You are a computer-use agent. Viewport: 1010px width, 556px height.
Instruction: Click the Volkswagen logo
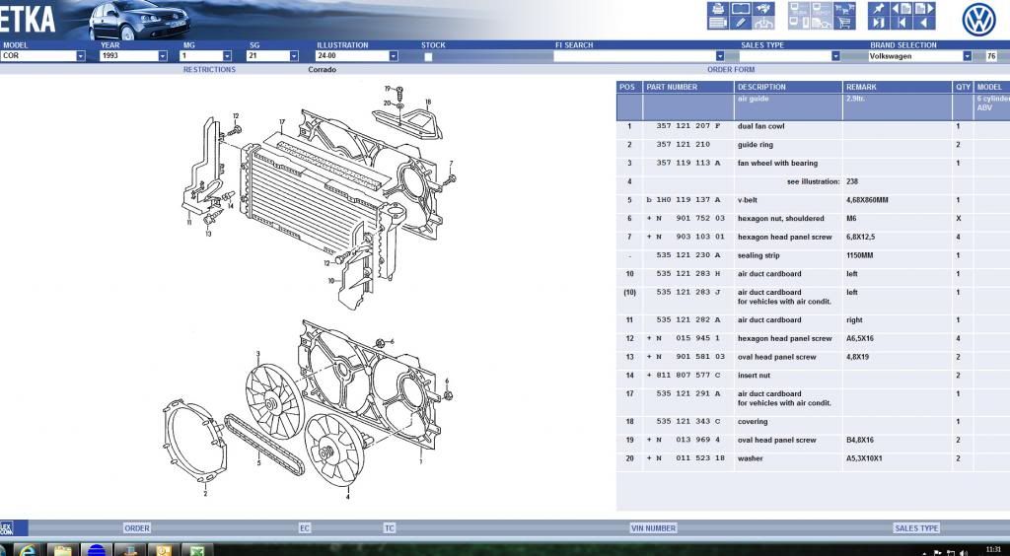978,18
